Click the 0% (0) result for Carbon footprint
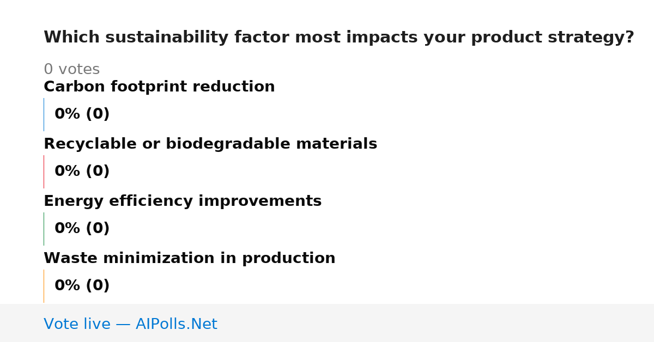This screenshot has width=654, height=342. point(82,114)
